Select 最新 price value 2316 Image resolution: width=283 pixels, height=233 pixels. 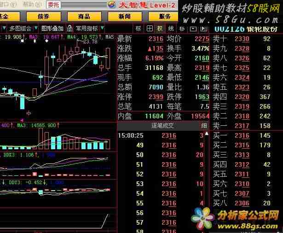(x=156, y=39)
